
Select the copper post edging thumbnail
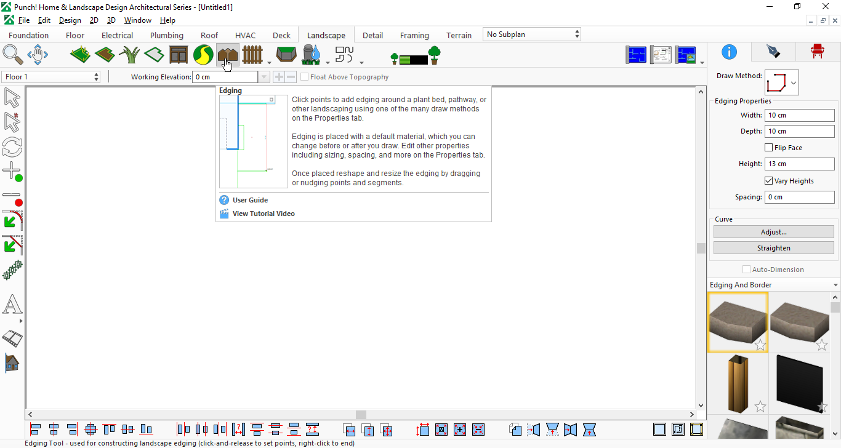pyautogui.click(x=738, y=383)
